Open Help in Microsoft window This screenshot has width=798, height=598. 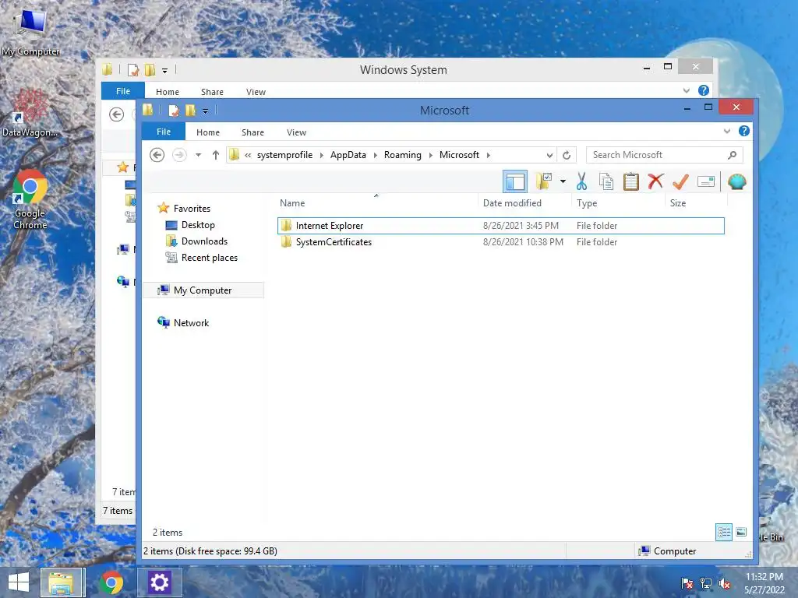point(743,131)
